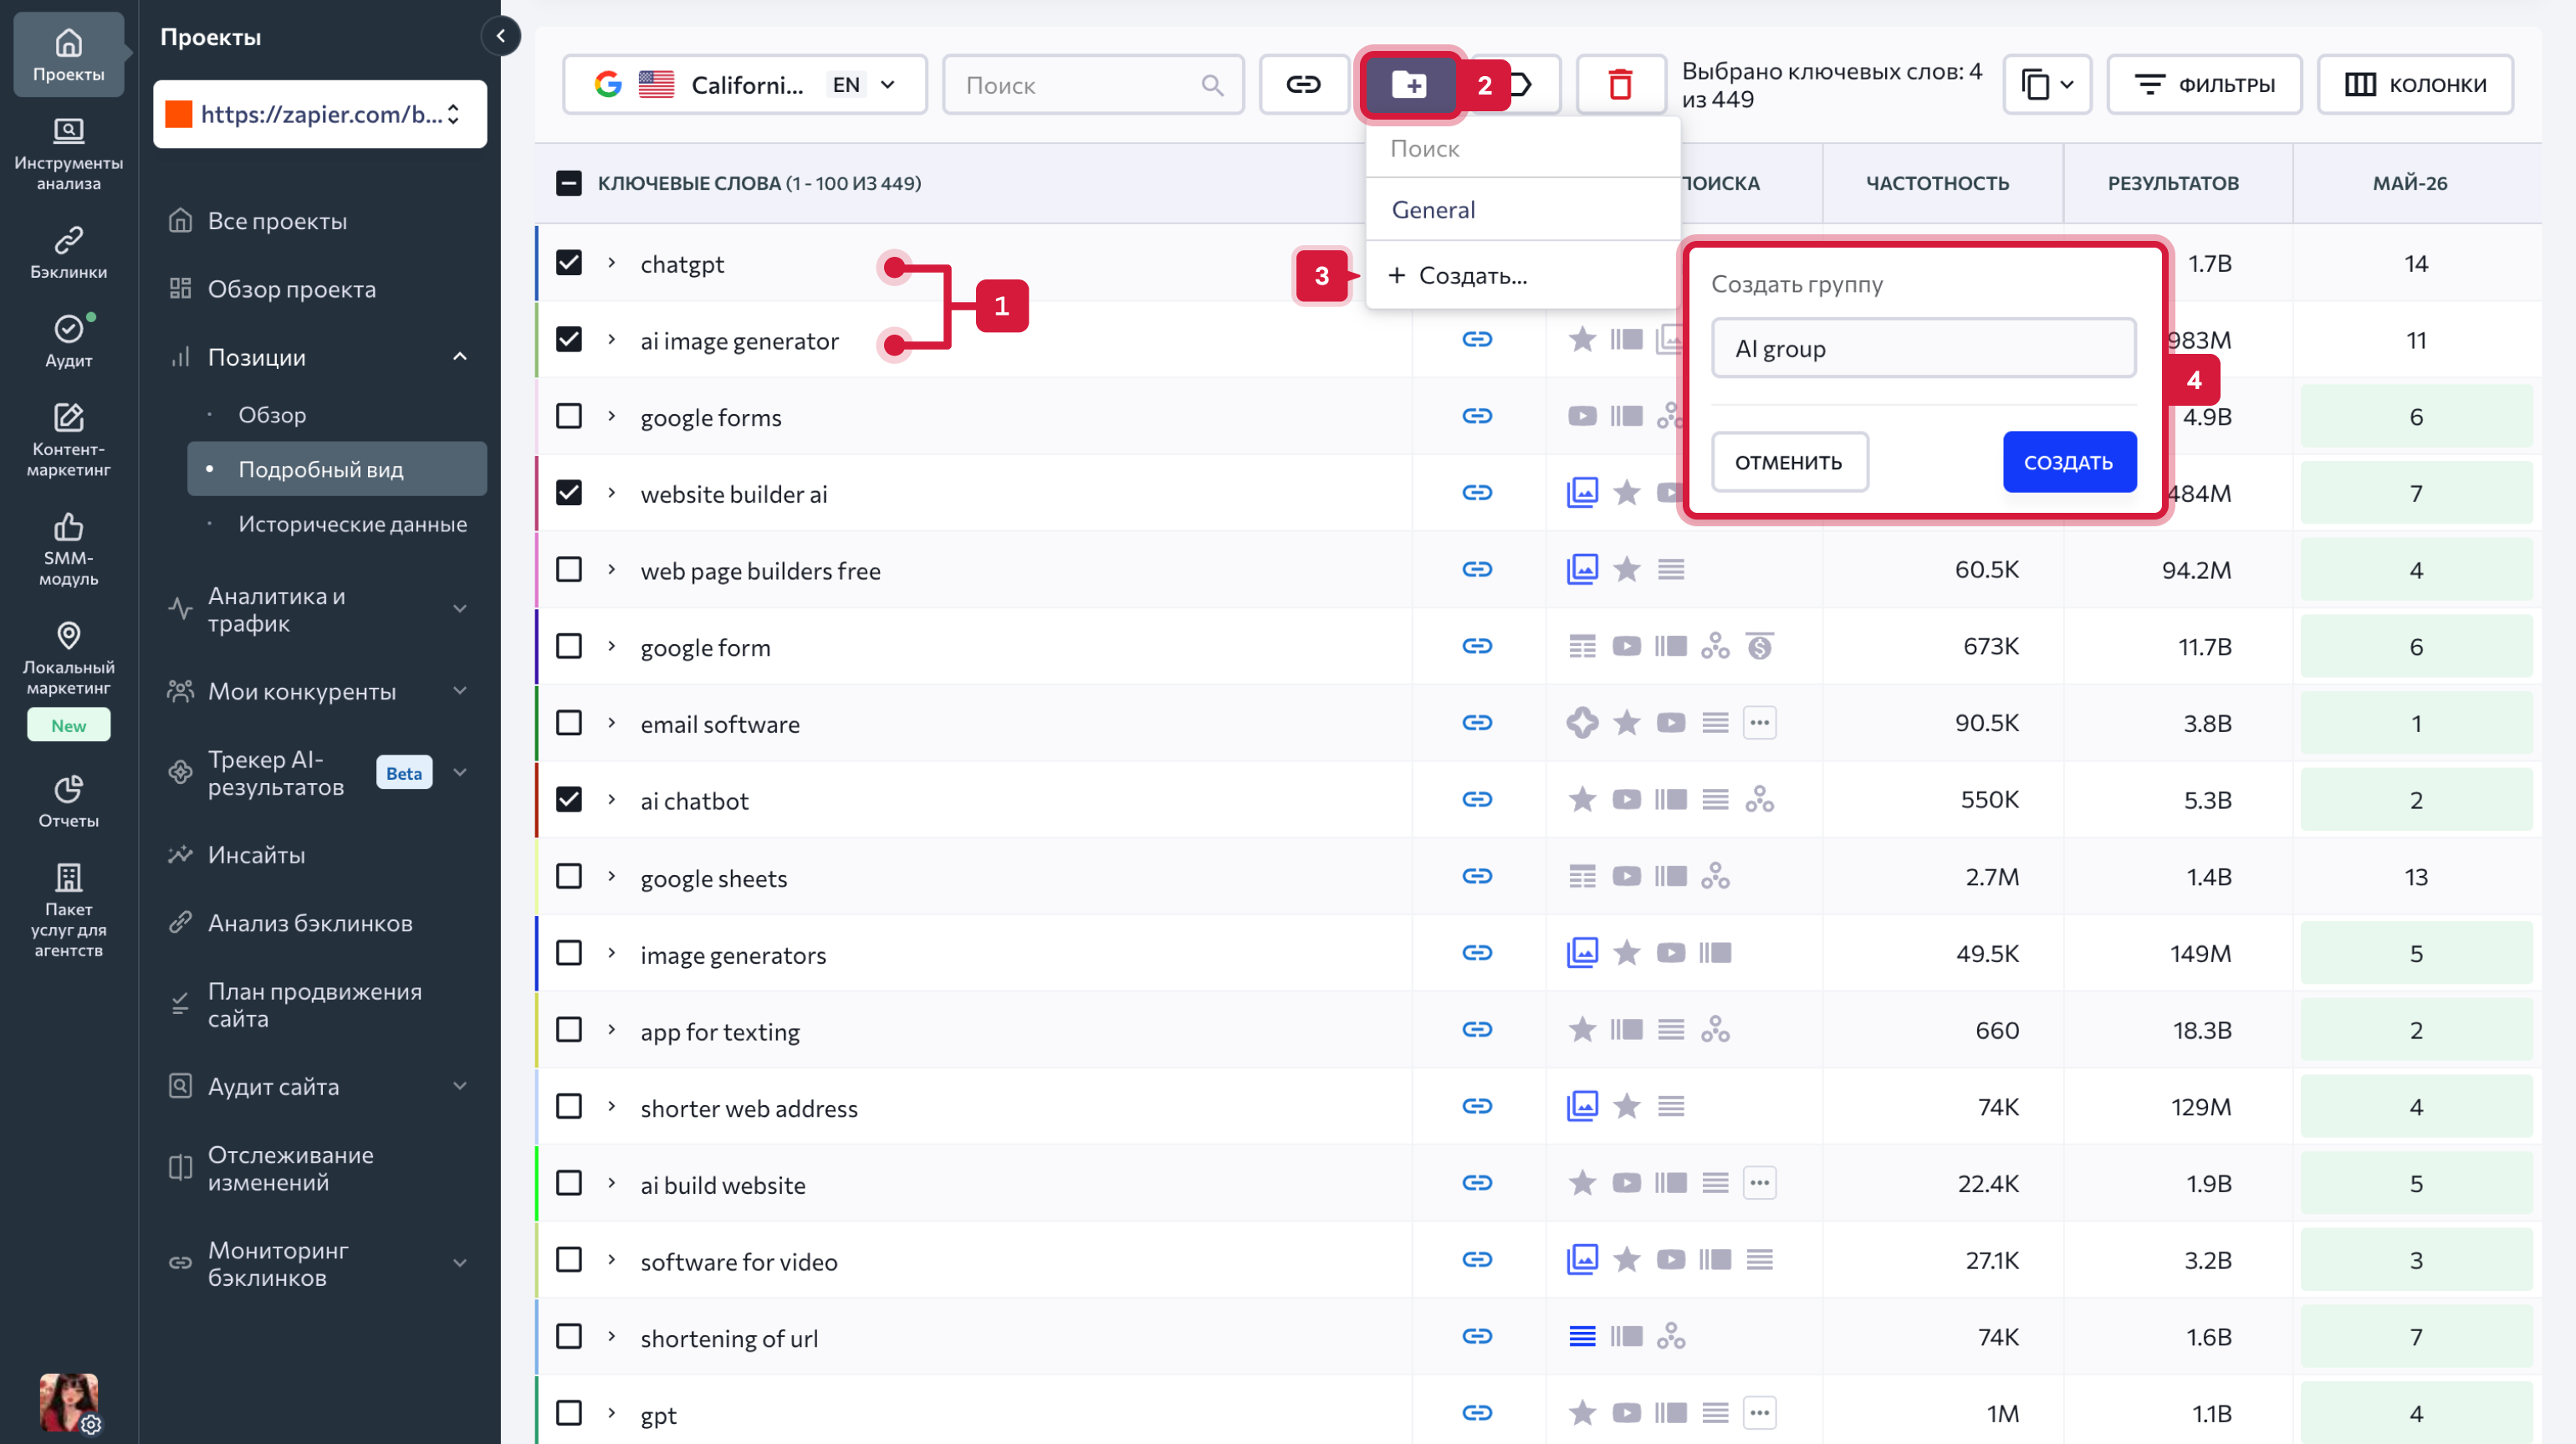This screenshot has height=1444, width=2576.
Task: Expand the chatgpt keyword row
Action: point(611,263)
